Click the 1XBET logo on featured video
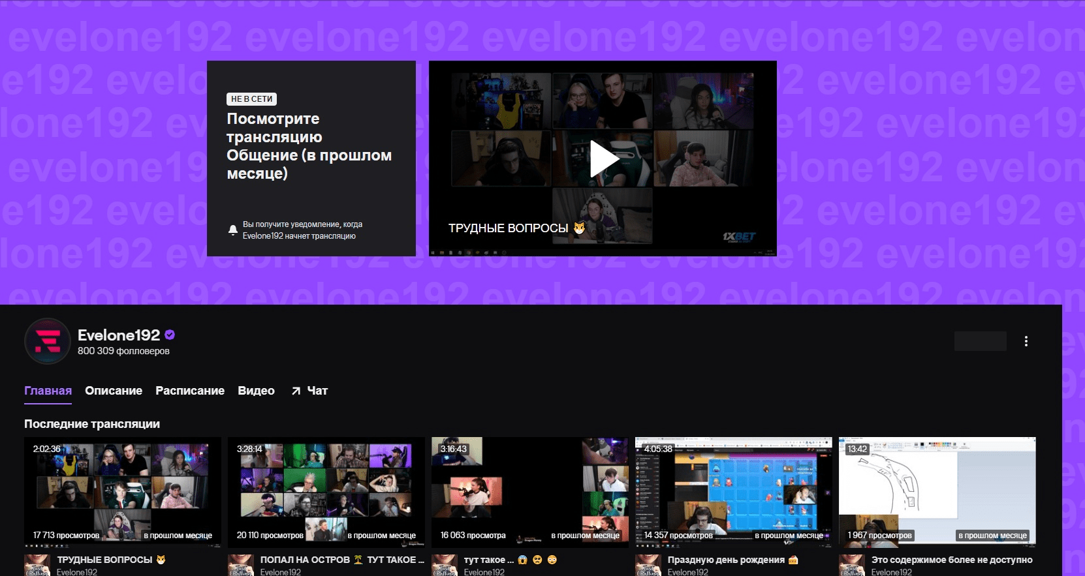The height and width of the screenshot is (576, 1085). [x=739, y=237]
